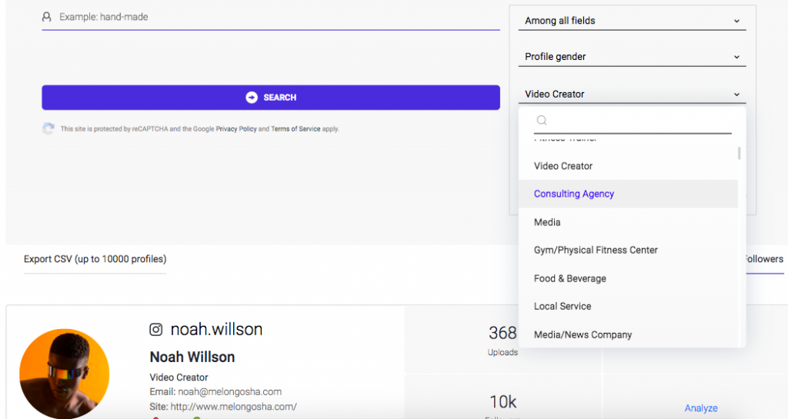Select Food & Beverage option
Screen dimensions: 788x419
(x=628, y=278)
